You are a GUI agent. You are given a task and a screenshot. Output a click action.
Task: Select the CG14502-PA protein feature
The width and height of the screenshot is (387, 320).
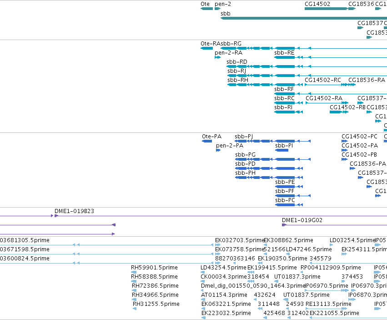pos(345,150)
